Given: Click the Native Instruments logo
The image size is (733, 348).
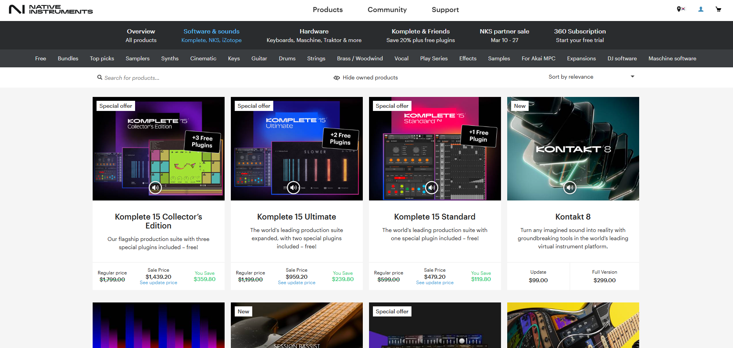Looking at the screenshot, I should pos(51,9).
